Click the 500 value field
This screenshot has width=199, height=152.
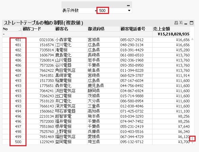point(103,11)
